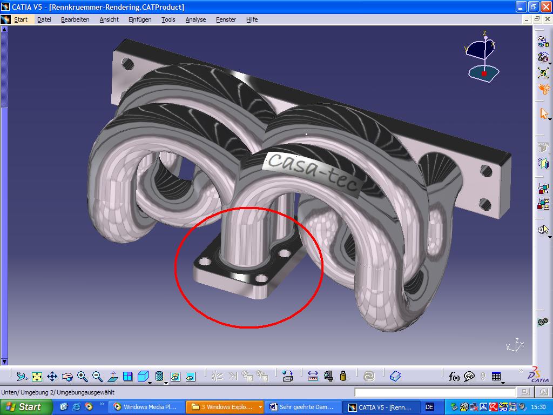The width and height of the screenshot is (553, 415).
Task: Click the isometric view cube icon
Action: 143,377
